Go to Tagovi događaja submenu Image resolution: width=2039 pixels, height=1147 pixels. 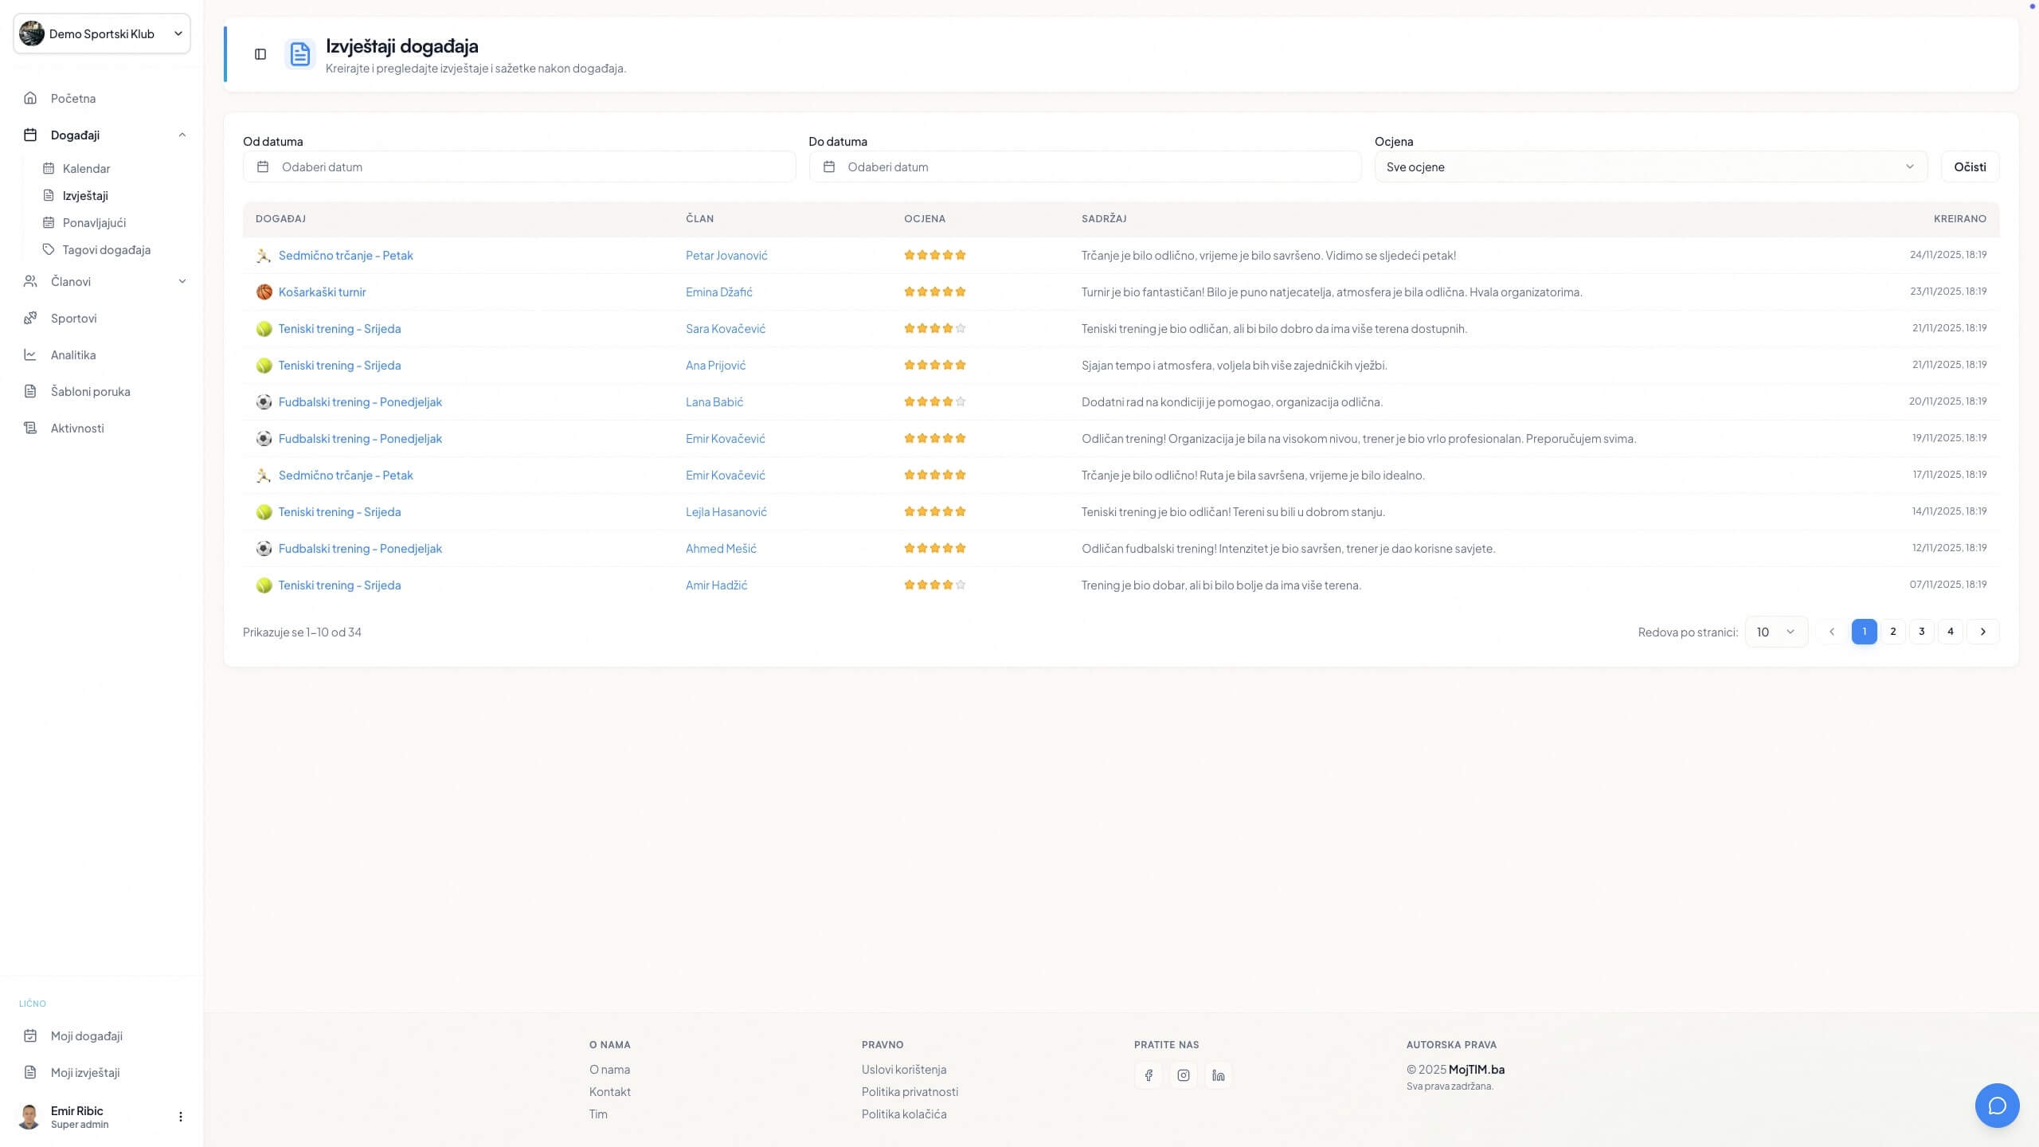pyautogui.click(x=106, y=249)
